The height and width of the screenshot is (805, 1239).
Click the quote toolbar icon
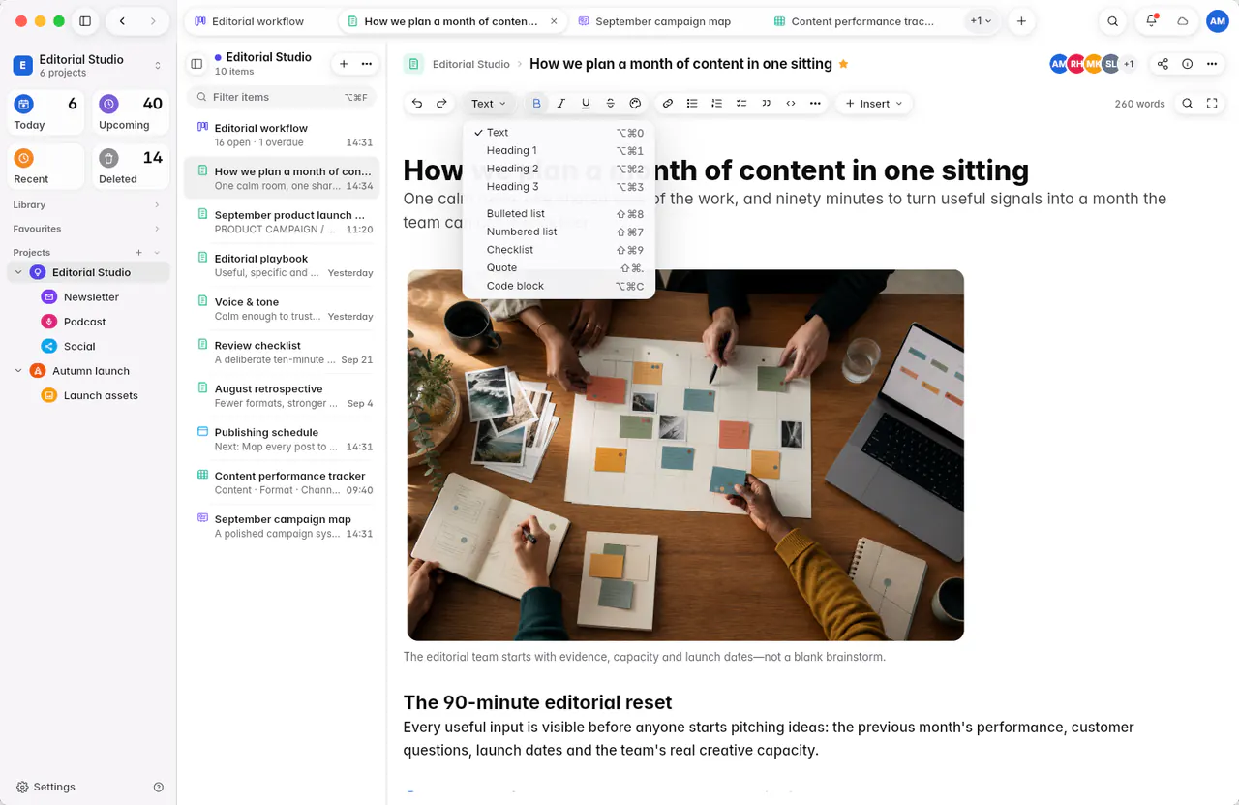[767, 104]
